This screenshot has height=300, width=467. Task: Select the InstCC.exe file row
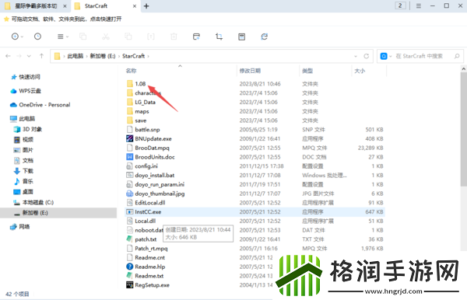255,211
